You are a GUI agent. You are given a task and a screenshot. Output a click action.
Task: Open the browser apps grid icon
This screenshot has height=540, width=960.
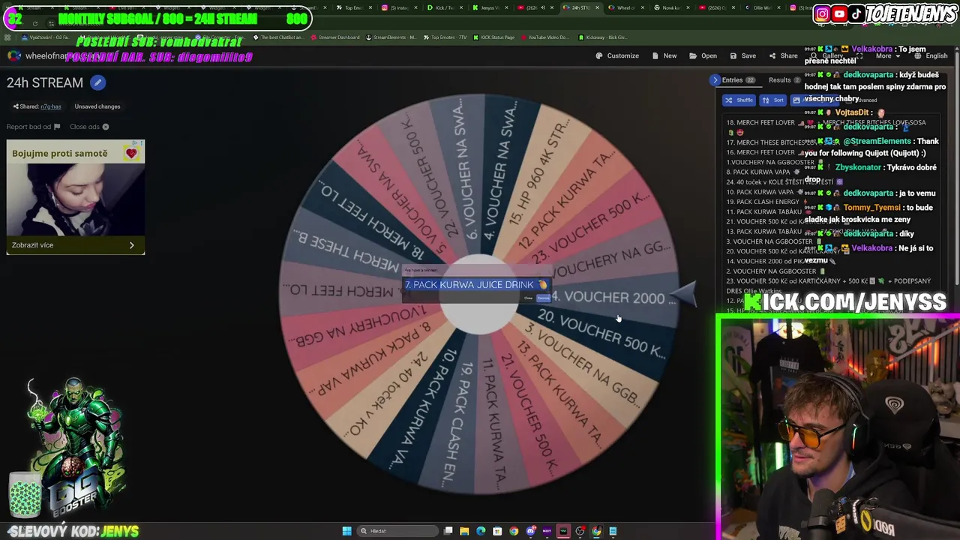pos(7,37)
